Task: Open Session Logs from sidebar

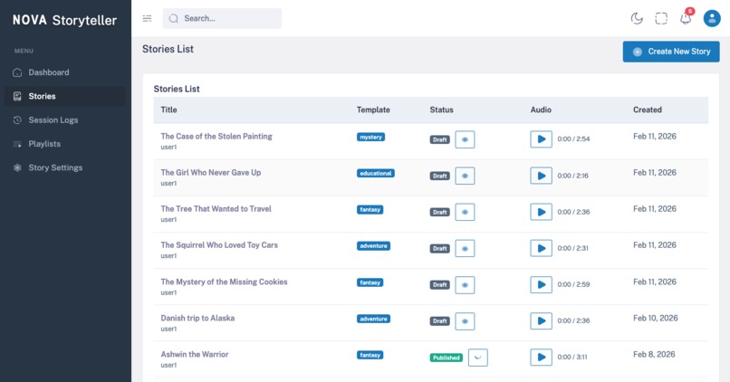Action: coord(65,120)
